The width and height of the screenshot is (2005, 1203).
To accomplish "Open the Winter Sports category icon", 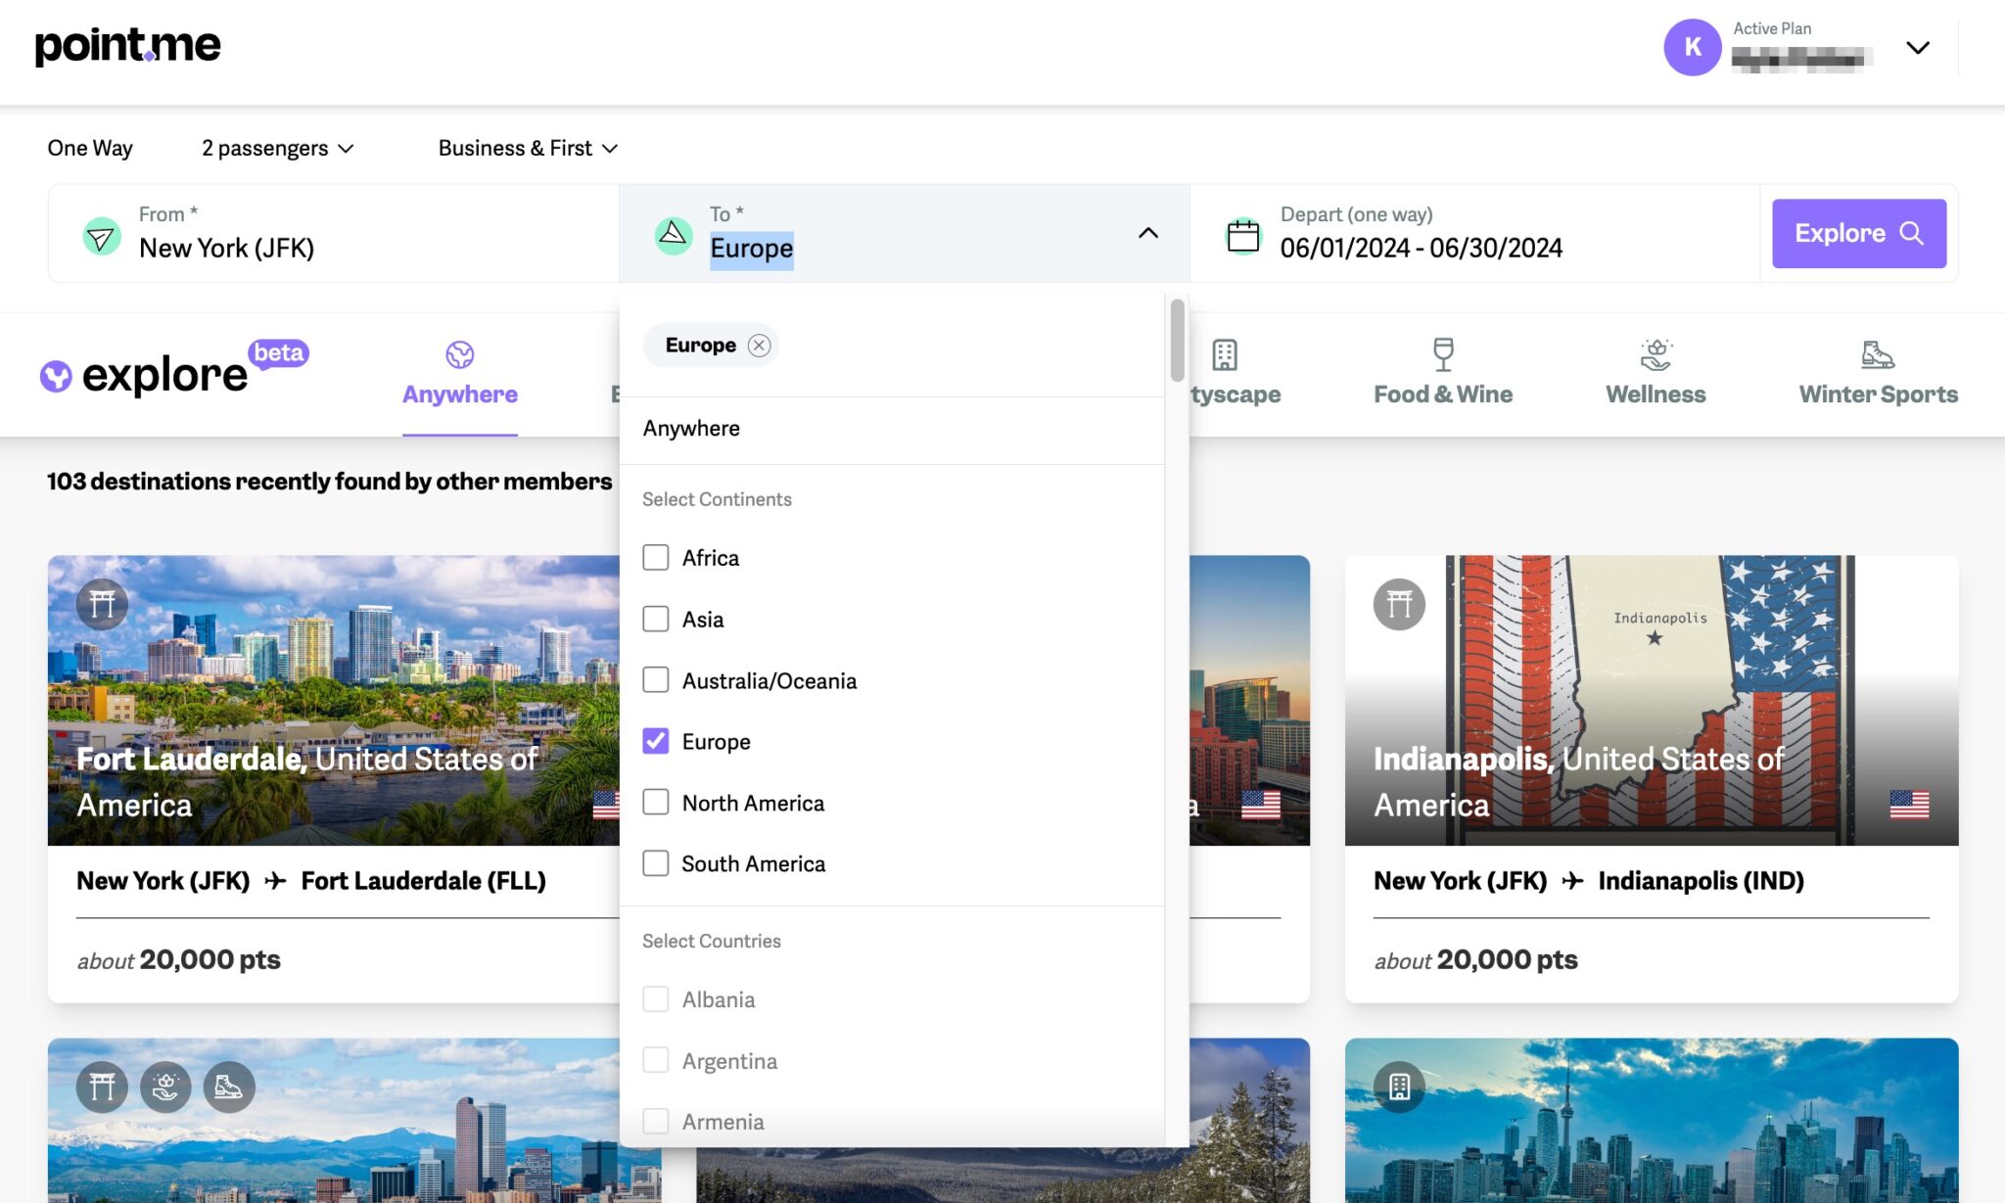I will [1876, 354].
